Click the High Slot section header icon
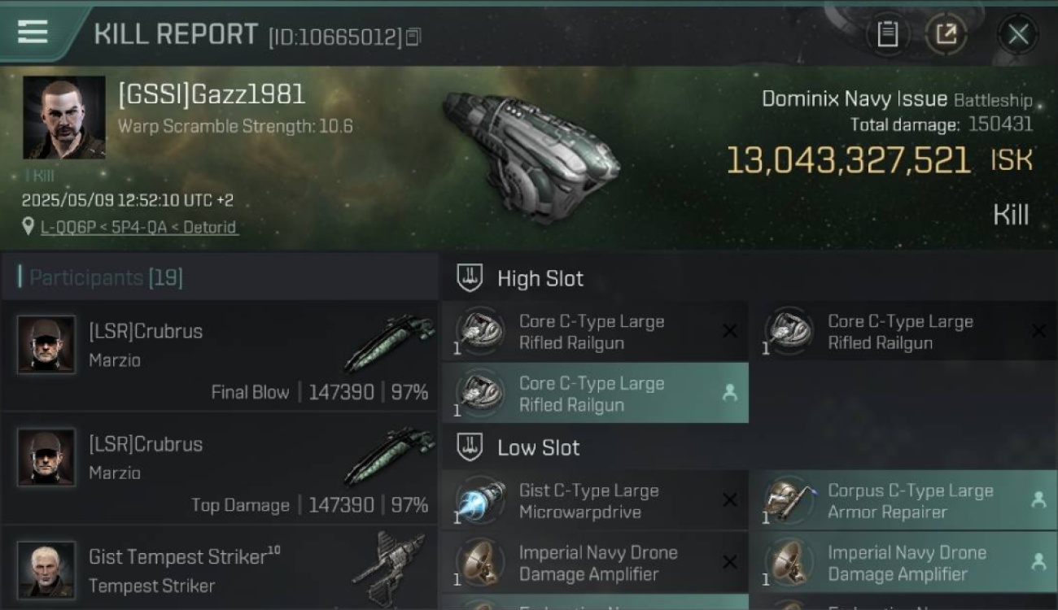 click(470, 278)
